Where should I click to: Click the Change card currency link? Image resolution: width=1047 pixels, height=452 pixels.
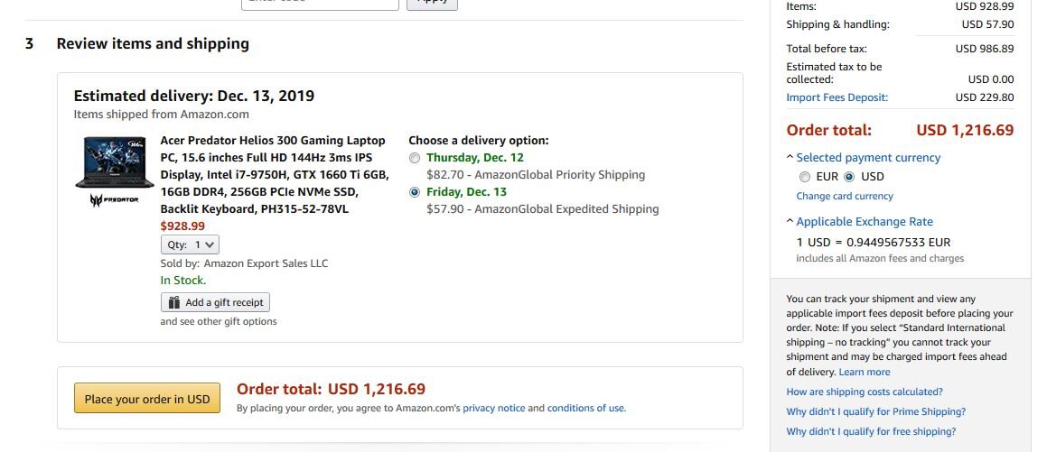(845, 196)
